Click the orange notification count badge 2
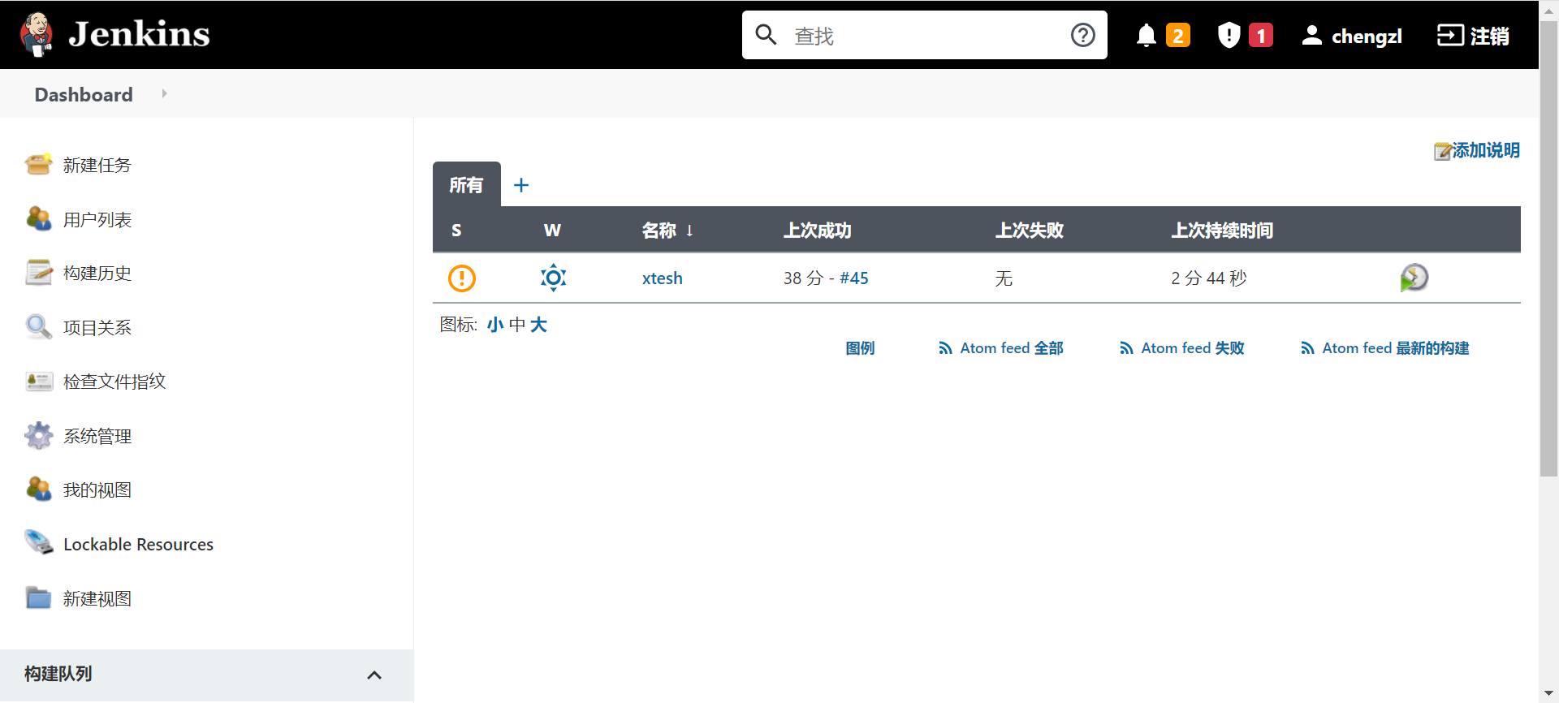The width and height of the screenshot is (1559, 703). tap(1177, 36)
